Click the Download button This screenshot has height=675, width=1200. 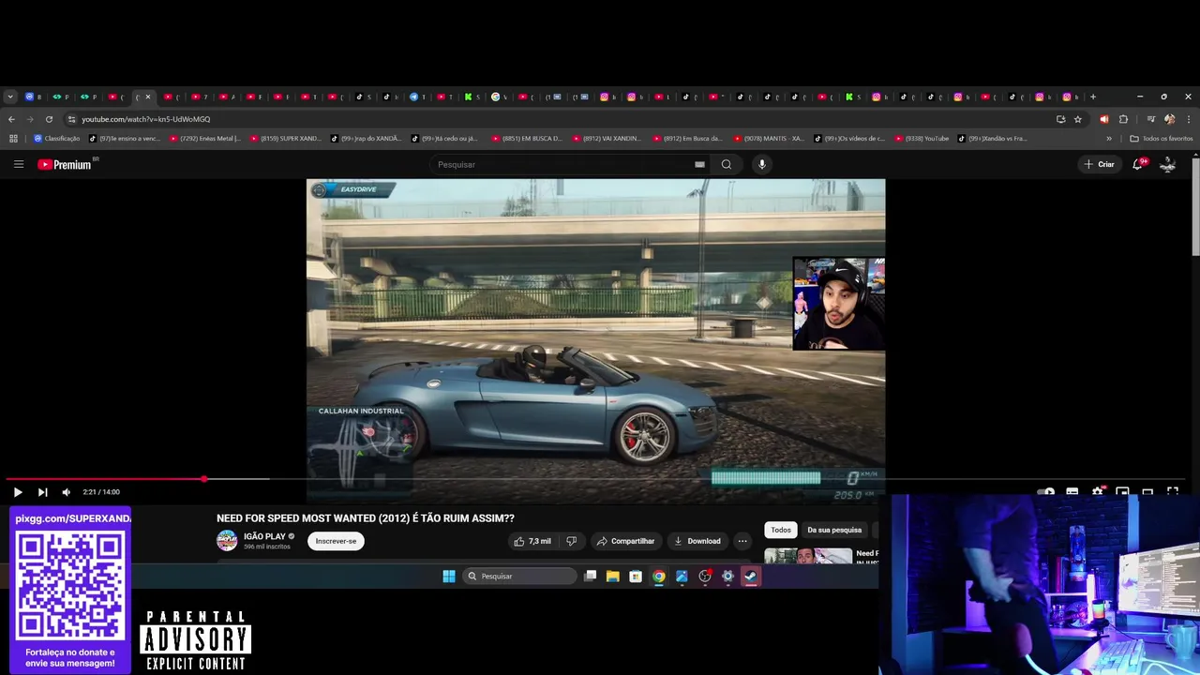click(x=697, y=541)
